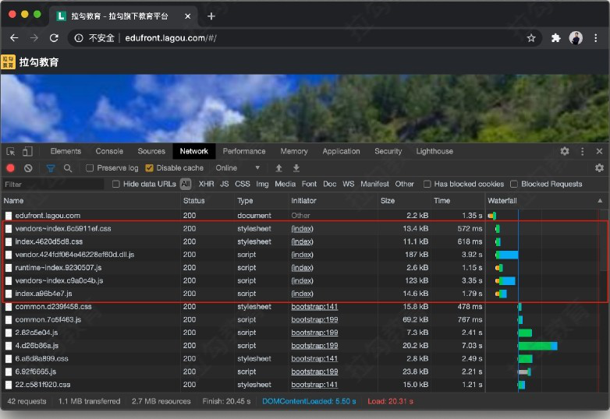Switch to the Console tab
This screenshot has width=610, height=419.
pos(109,151)
